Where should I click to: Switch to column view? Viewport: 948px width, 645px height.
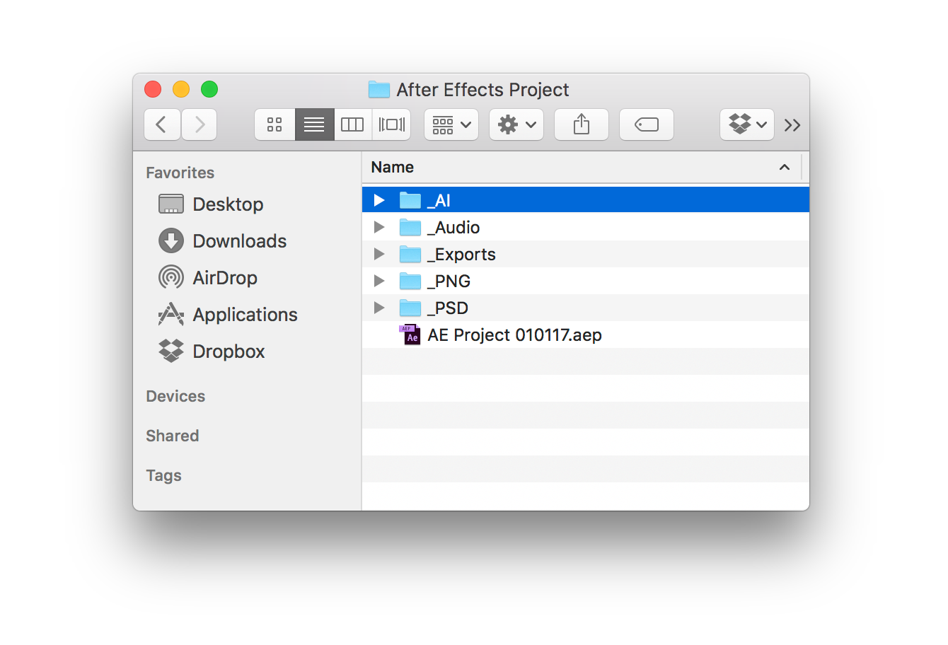tap(352, 125)
